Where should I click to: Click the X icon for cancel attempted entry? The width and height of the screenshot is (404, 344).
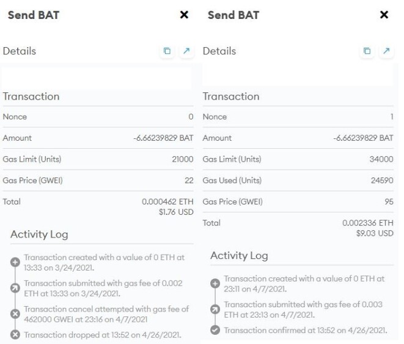click(x=15, y=314)
